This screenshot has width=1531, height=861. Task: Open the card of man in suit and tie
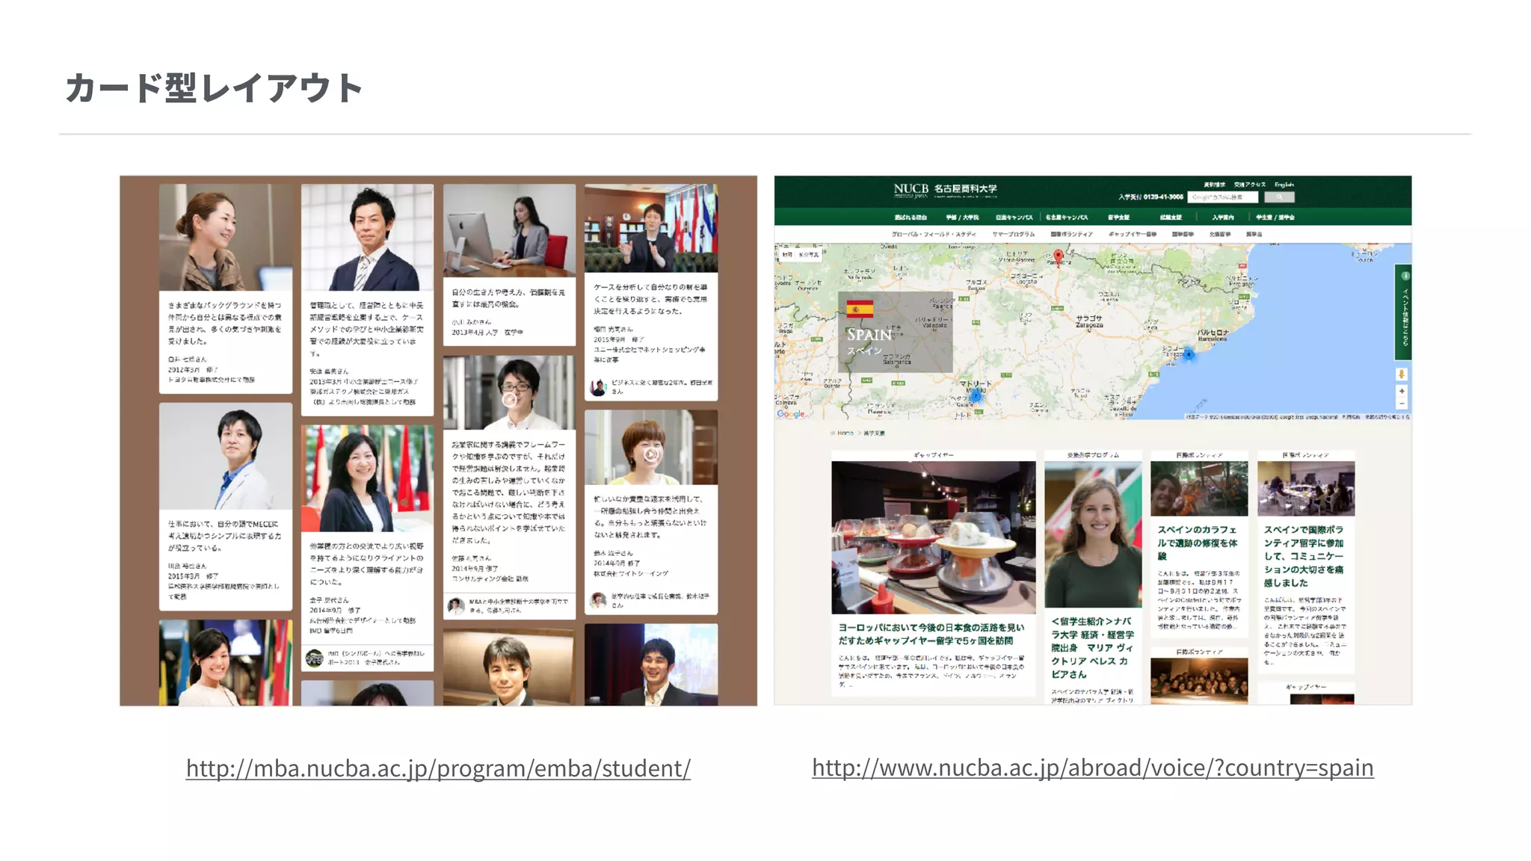pyautogui.click(x=367, y=299)
